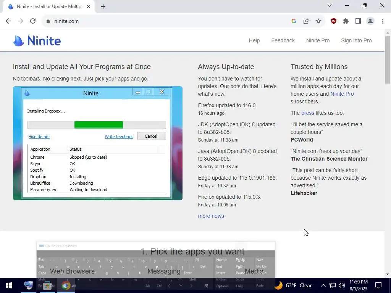391x293 pixels.
Task: Open the Feedback navigation link
Action: (x=283, y=40)
